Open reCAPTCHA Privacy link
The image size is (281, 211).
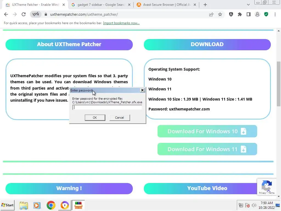[x=262, y=193]
